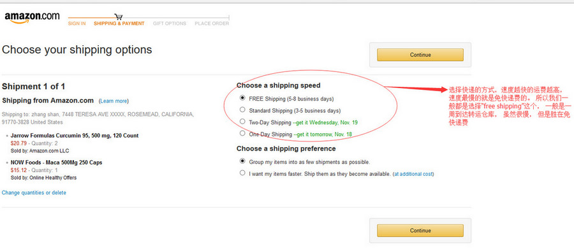Select ship items as they become available
Image resolution: width=574 pixels, height=248 pixels.
[x=242, y=173]
